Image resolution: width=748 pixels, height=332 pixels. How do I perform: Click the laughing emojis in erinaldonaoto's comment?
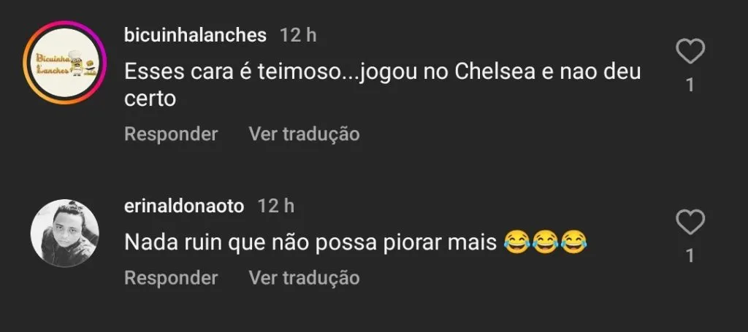tap(546, 242)
